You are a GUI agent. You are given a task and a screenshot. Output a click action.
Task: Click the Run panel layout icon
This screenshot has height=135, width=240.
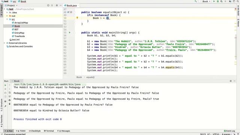pyautogui.click(x=5, y=101)
